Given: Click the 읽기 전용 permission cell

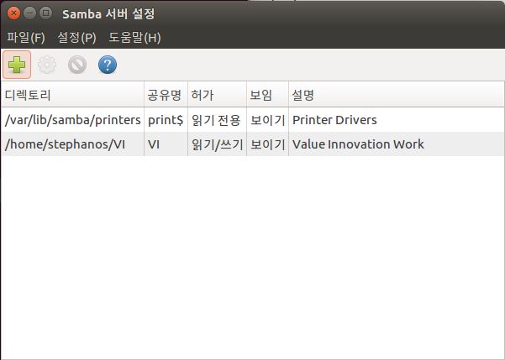Looking at the screenshot, I should [x=217, y=120].
